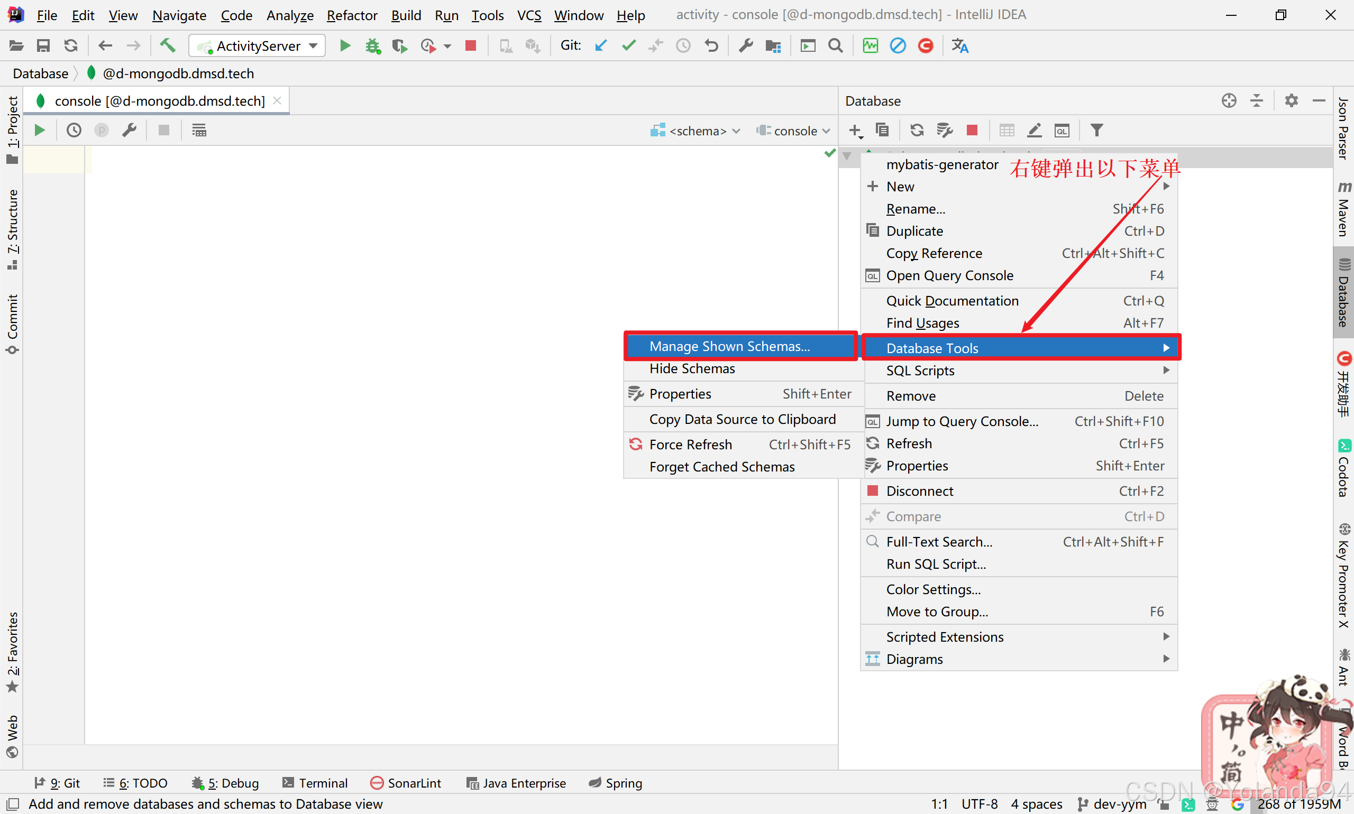Open the console history clock icon
This screenshot has width=1354, height=814.
[x=74, y=131]
